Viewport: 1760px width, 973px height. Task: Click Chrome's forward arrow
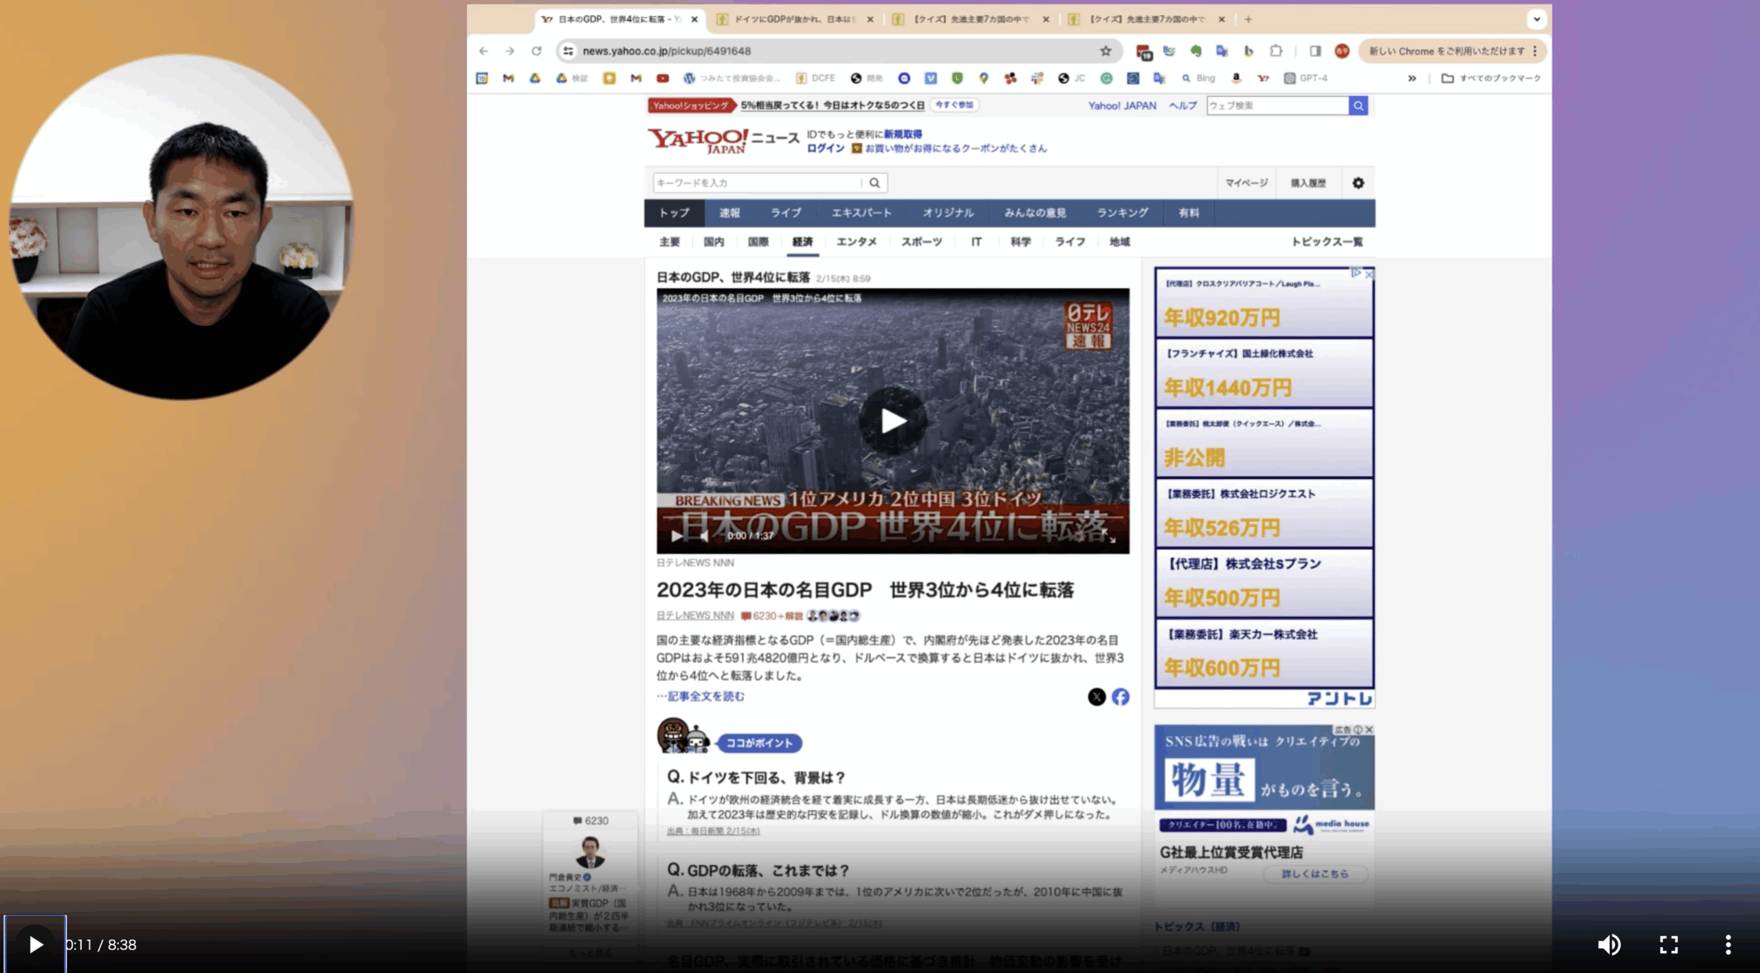coord(509,51)
